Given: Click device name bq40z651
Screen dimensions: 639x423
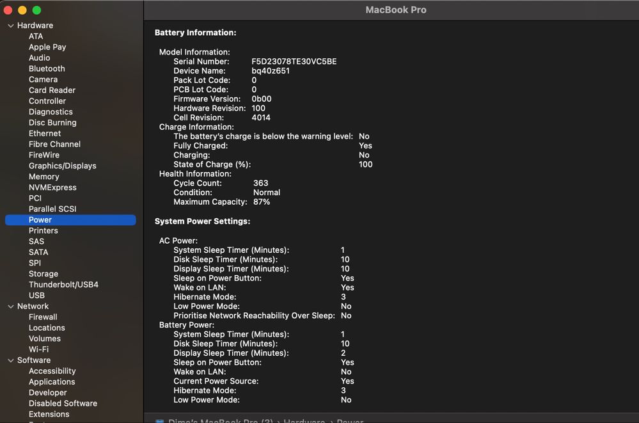Looking at the screenshot, I should (271, 71).
